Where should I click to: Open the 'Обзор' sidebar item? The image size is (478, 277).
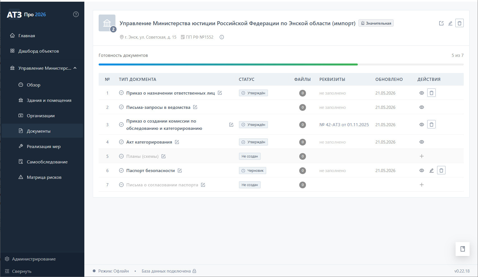click(x=42, y=85)
